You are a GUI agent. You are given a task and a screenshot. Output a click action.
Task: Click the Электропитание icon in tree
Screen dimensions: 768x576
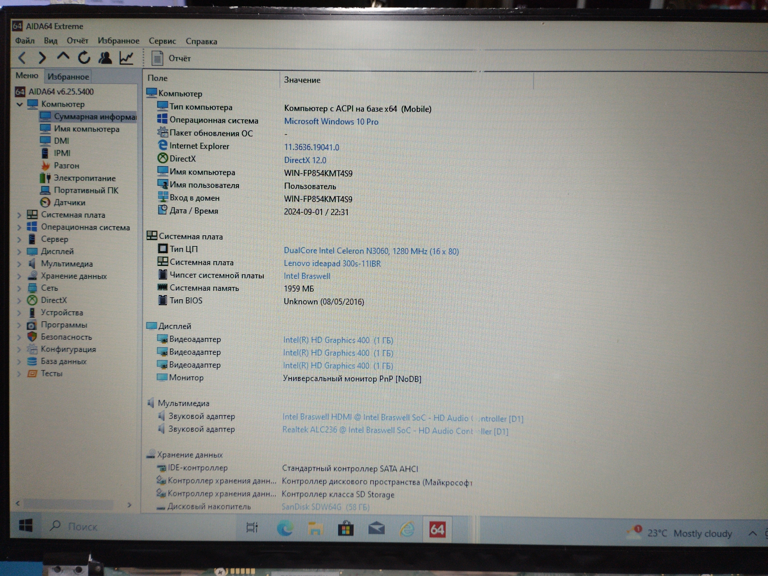pos(45,178)
